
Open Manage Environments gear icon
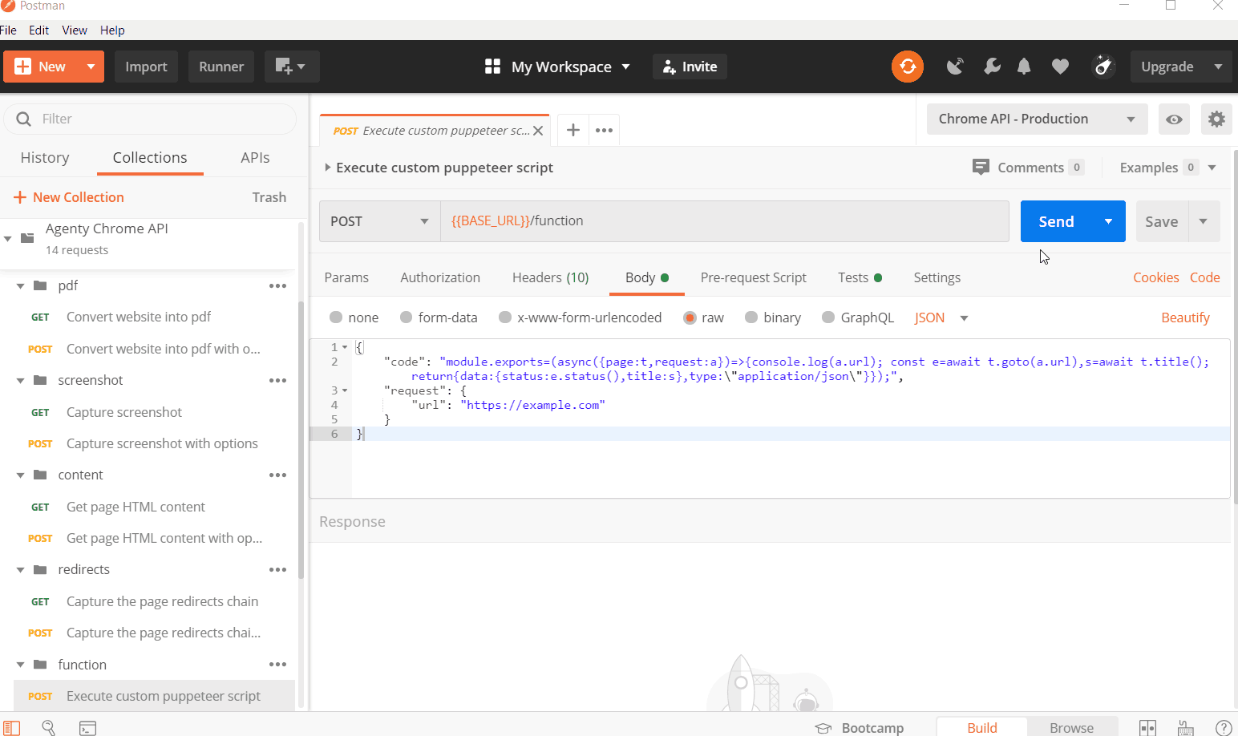tap(1216, 119)
